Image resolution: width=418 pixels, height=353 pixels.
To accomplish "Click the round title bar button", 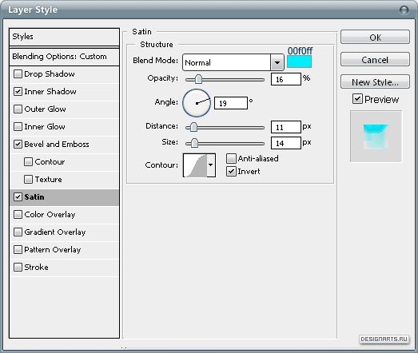I will (x=404, y=10).
